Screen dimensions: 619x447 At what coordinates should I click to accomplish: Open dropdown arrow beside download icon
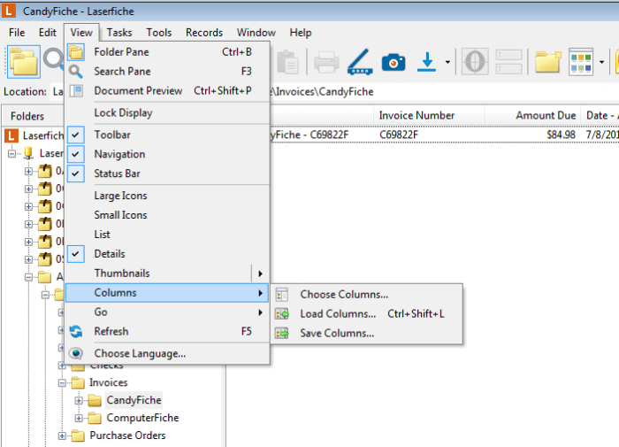click(x=447, y=62)
